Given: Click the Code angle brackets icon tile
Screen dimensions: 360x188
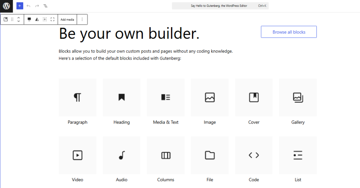Looking at the screenshot, I should pyautogui.click(x=254, y=155).
